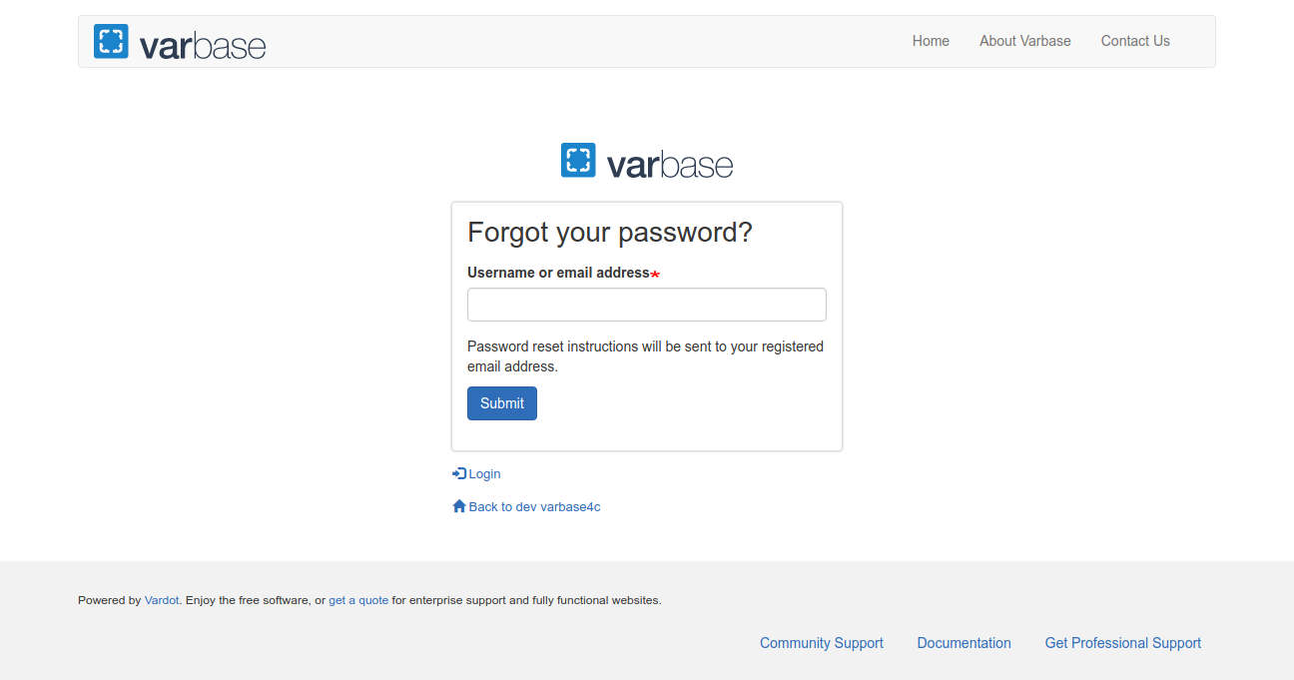
Task: Open the Vardot link in the footer
Action: tap(162, 600)
